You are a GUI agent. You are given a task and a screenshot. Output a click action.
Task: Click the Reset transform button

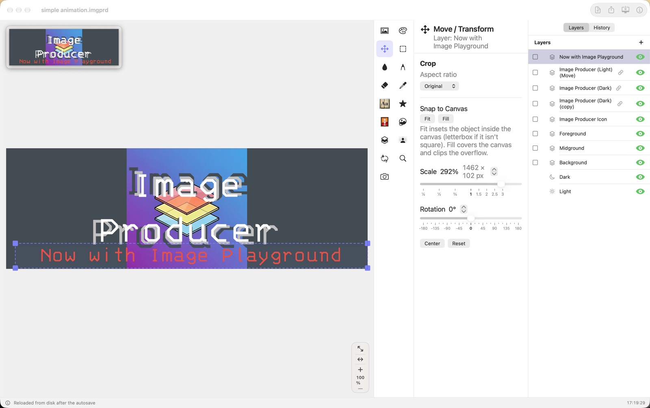click(x=459, y=243)
